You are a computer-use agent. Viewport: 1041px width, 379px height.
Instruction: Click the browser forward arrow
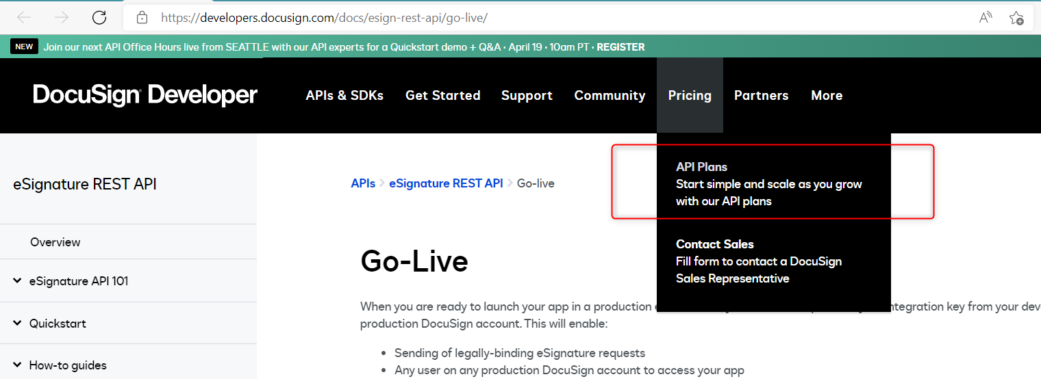point(62,17)
